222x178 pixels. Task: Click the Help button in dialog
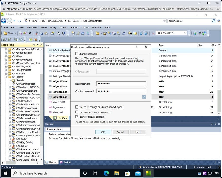(138, 132)
